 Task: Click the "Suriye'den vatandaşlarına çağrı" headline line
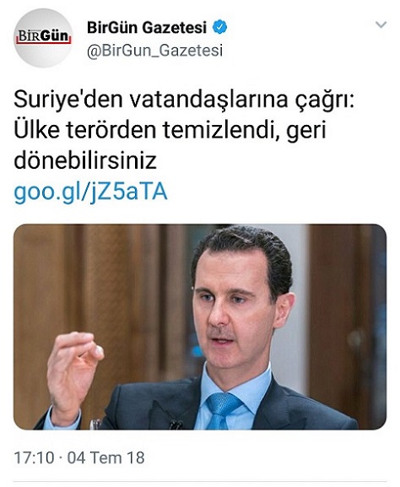[x=184, y=100]
